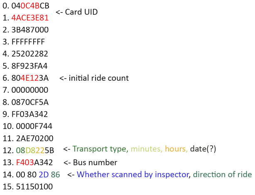
Task: Click the blue Whether scanned by inspector text
Action: click(x=133, y=175)
